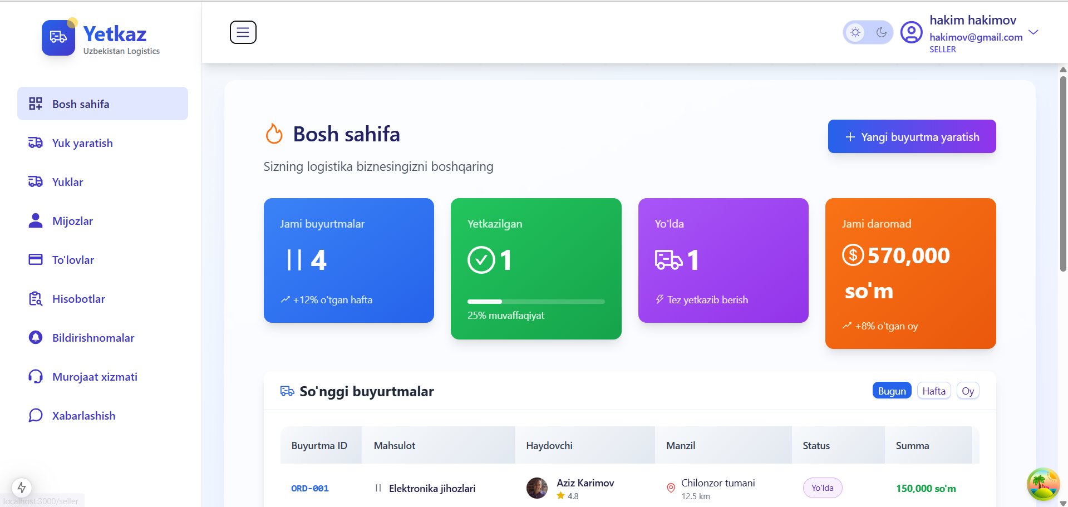Image resolution: width=1068 pixels, height=507 pixels.
Task: Click the Manzil column header
Action: (x=724, y=445)
